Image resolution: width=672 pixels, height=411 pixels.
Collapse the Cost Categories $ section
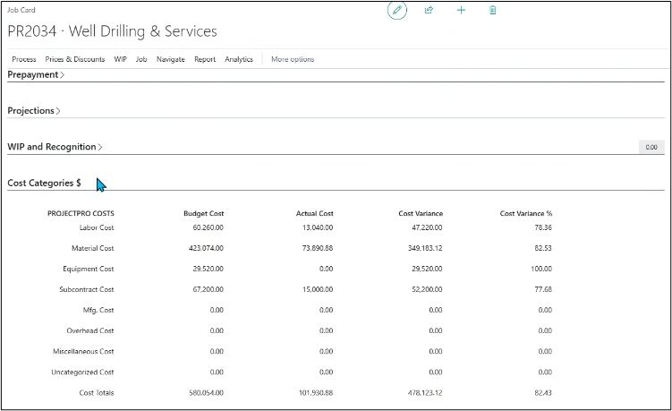point(44,183)
